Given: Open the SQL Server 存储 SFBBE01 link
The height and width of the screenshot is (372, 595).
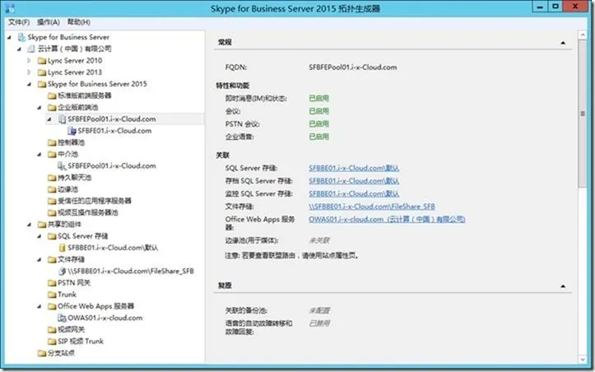Looking at the screenshot, I should point(354,168).
